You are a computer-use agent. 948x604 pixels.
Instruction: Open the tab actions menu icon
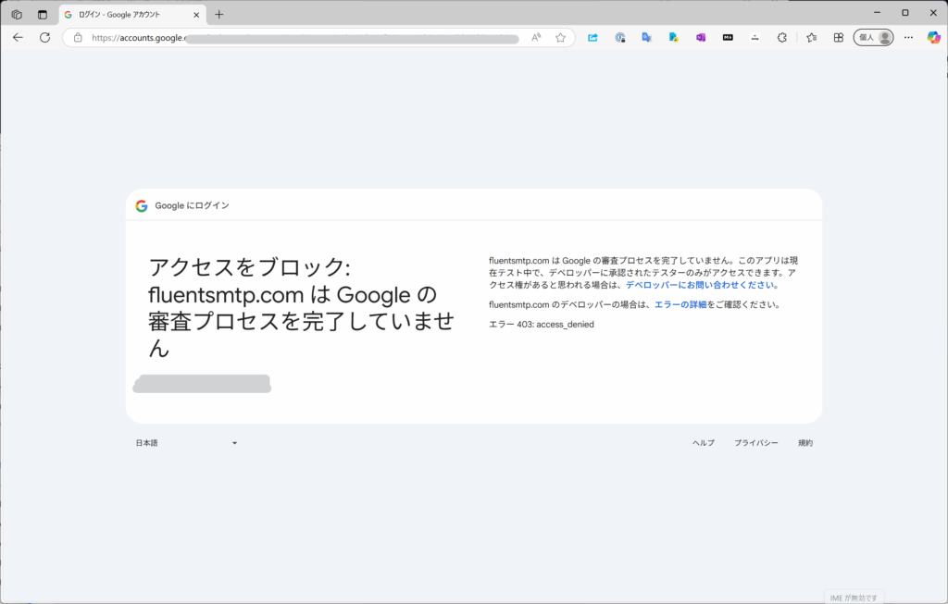(x=43, y=15)
